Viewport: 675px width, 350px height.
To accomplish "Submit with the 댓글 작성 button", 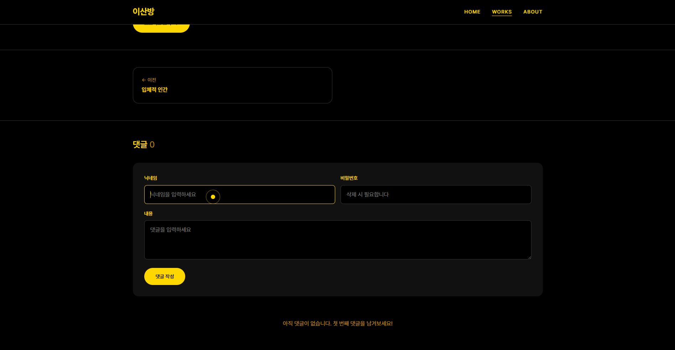I will pyautogui.click(x=165, y=276).
